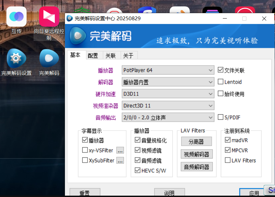Open the 关于 tab
This screenshot has width=275, height=197.
pyautogui.click(x=128, y=56)
